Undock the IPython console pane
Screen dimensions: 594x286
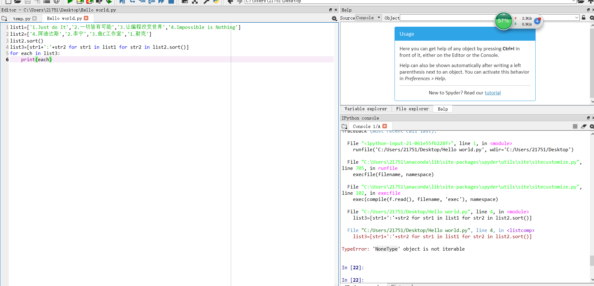coord(588,118)
